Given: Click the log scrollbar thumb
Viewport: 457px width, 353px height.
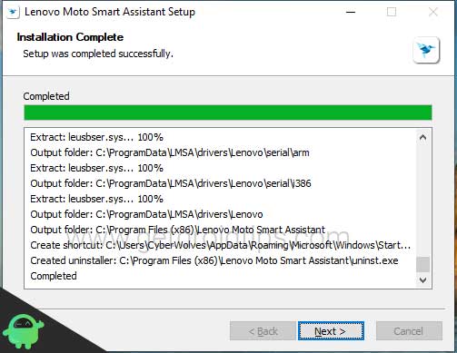Looking at the screenshot, I should point(423,264).
